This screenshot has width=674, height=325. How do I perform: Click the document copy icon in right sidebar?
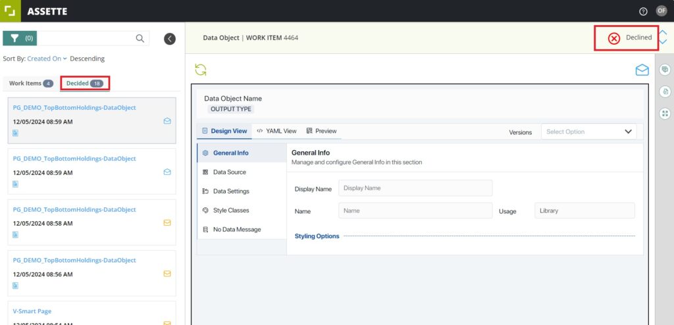click(665, 91)
